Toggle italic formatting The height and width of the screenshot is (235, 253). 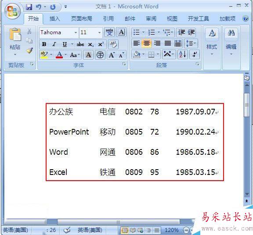click(54, 44)
